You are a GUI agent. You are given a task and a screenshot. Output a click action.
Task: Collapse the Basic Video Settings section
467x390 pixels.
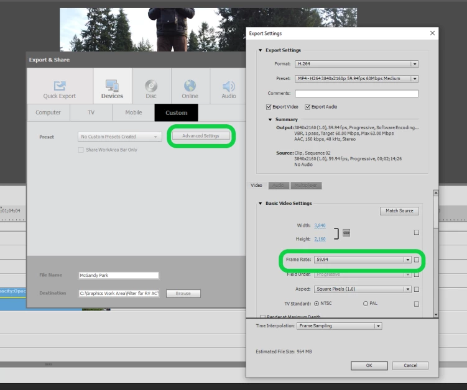click(261, 204)
